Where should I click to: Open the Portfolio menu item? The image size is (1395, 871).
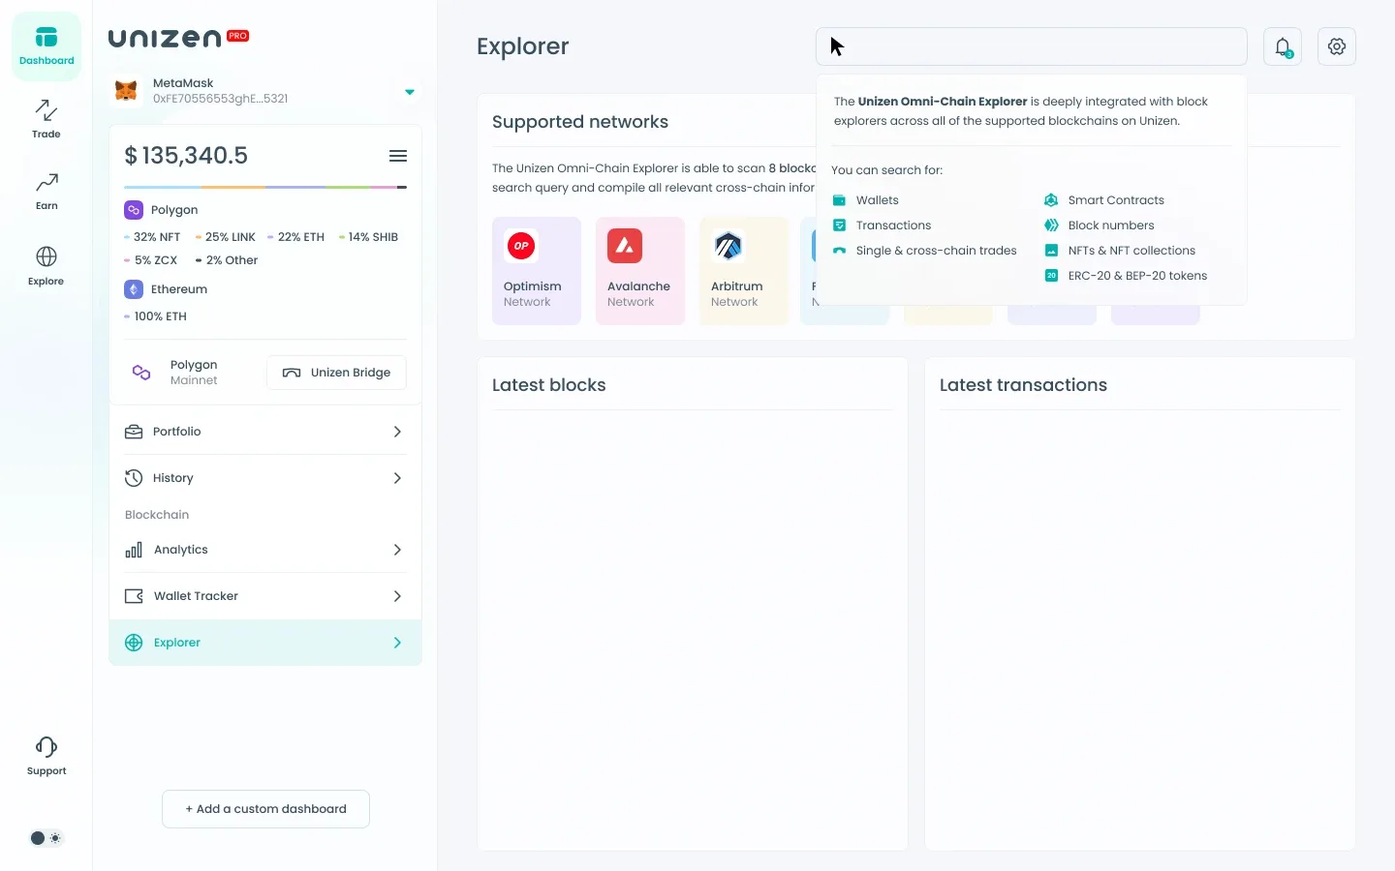coord(264,432)
